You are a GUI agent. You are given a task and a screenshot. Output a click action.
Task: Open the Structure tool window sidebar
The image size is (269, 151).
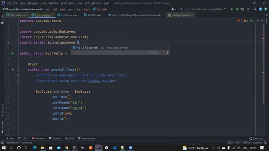click(3, 110)
